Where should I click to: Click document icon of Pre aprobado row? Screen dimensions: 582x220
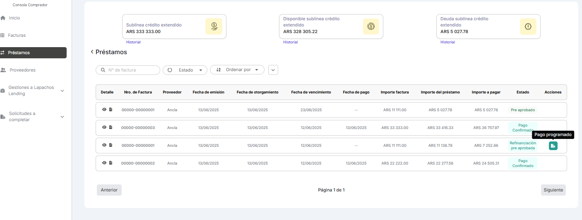[x=111, y=110]
